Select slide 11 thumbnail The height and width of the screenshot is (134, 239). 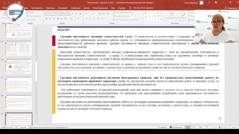pyautogui.click(x=19, y=48)
